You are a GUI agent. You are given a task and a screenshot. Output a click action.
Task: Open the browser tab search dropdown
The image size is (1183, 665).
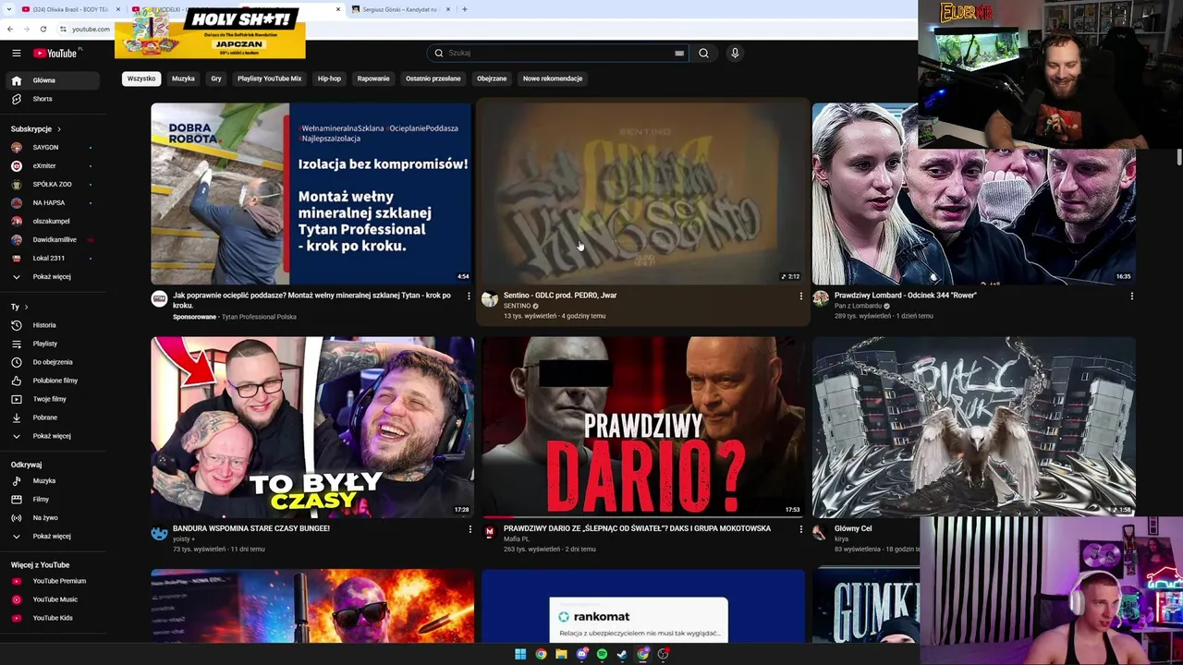(9, 9)
